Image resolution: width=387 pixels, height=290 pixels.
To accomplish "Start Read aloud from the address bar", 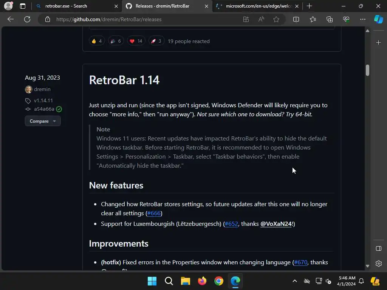I will (261, 19).
